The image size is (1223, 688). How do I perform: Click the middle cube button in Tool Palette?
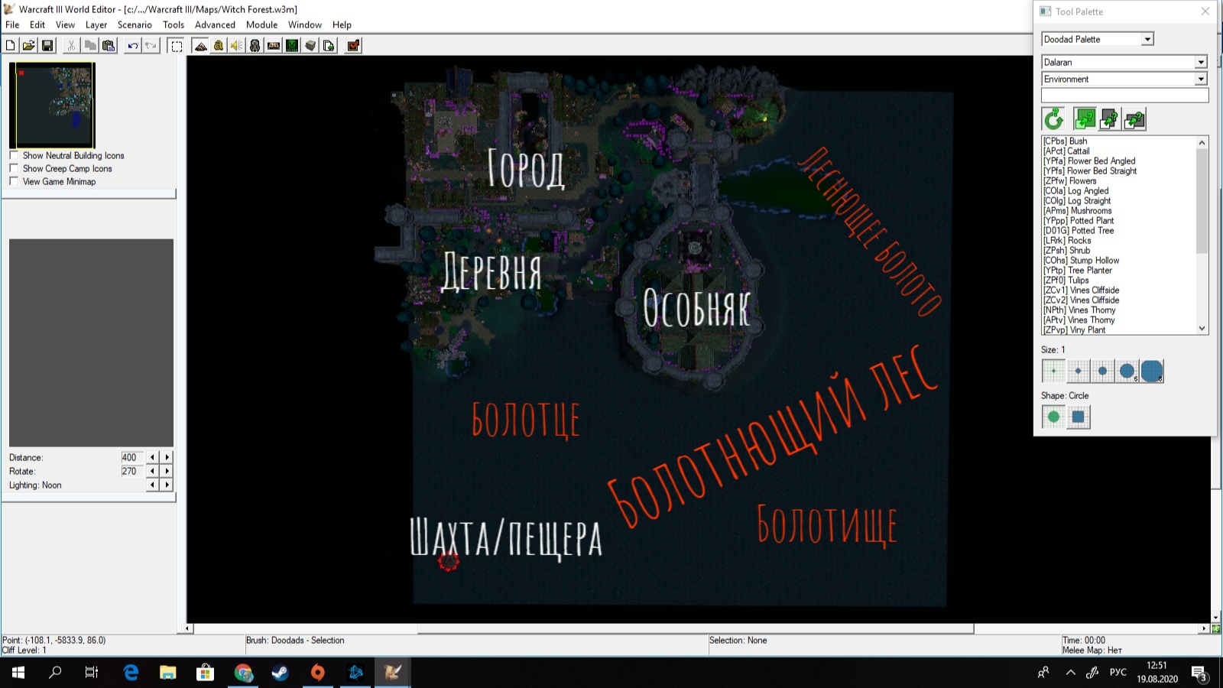[1109, 118]
